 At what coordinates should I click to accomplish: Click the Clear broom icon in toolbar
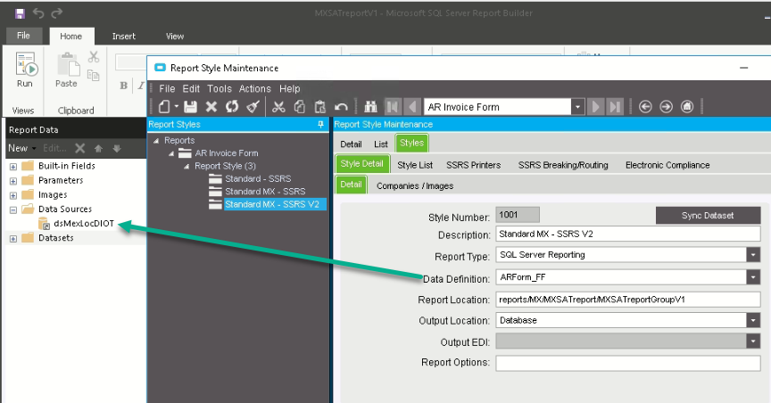pyautogui.click(x=253, y=107)
